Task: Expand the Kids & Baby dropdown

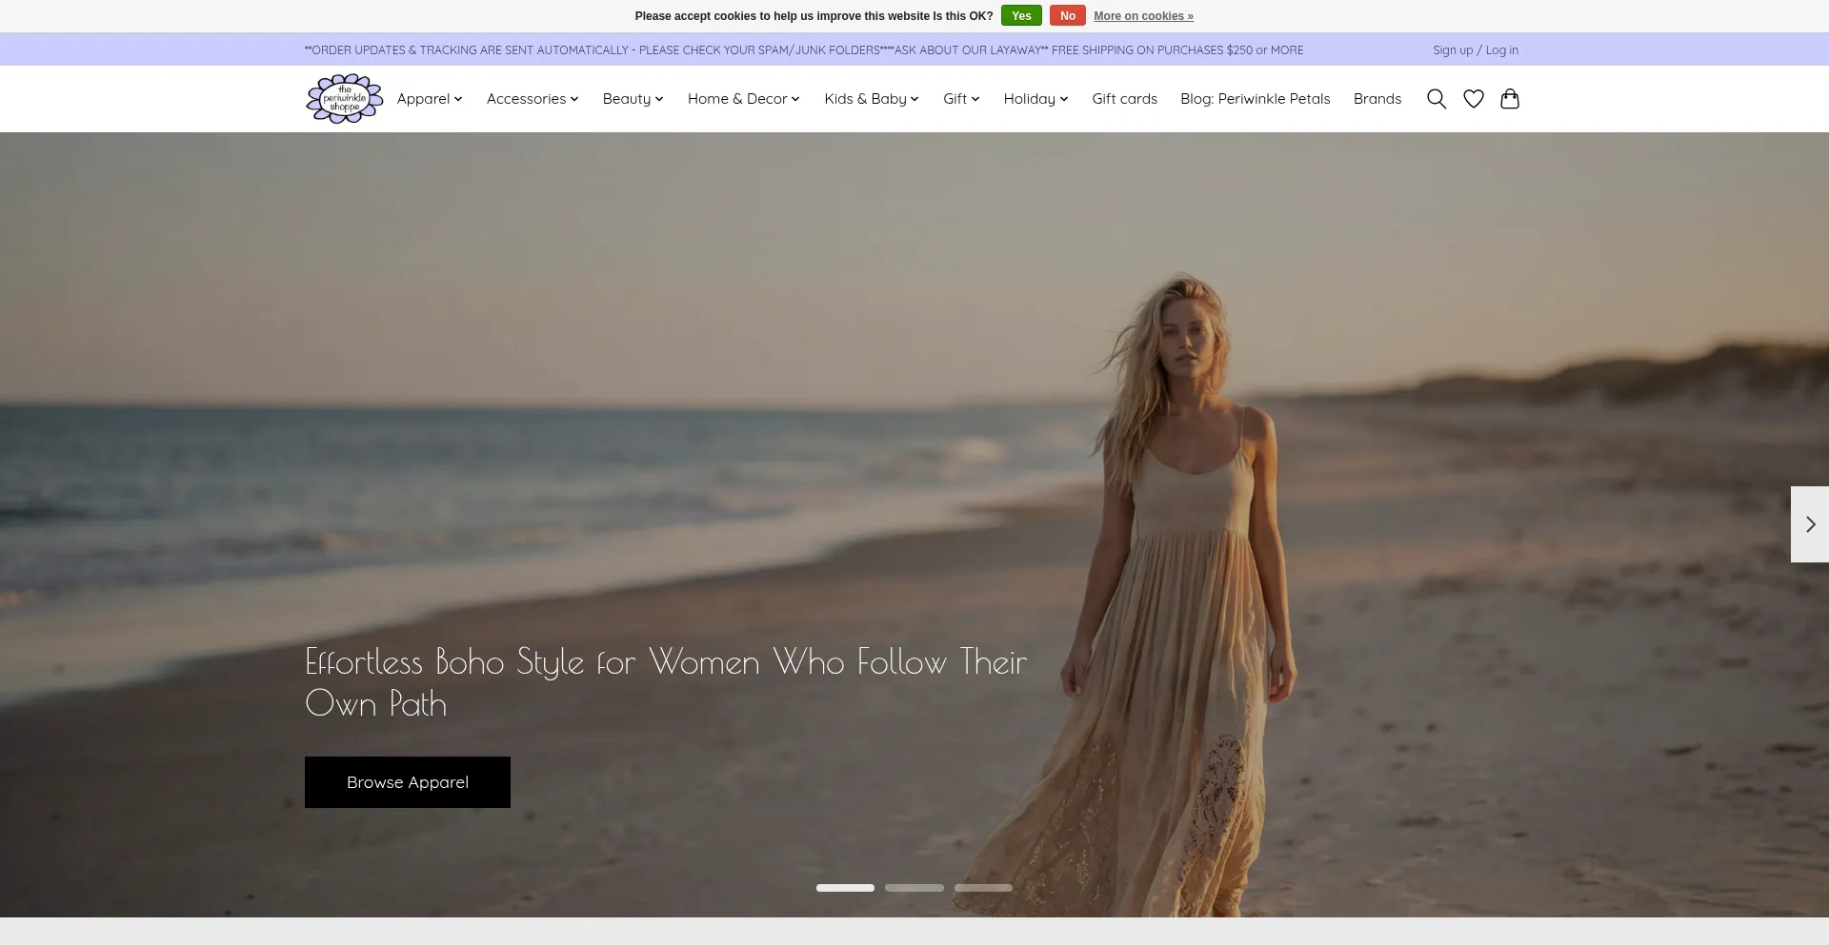Action: click(x=872, y=99)
